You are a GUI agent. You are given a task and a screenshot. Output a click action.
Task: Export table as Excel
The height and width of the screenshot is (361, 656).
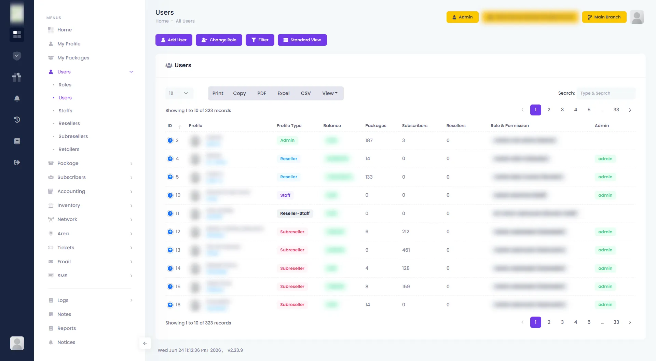tap(283, 93)
